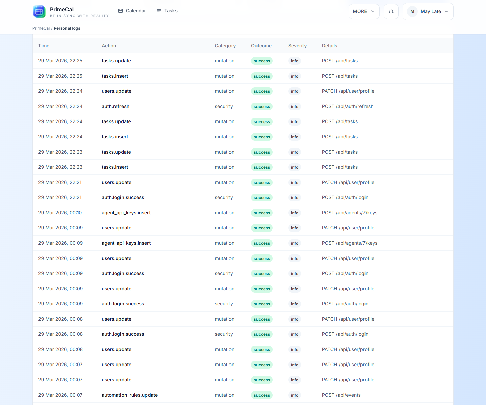Click the Severity column header
Image resolution: width=486 pixels, height=405 pixels.
click(297, 46)
